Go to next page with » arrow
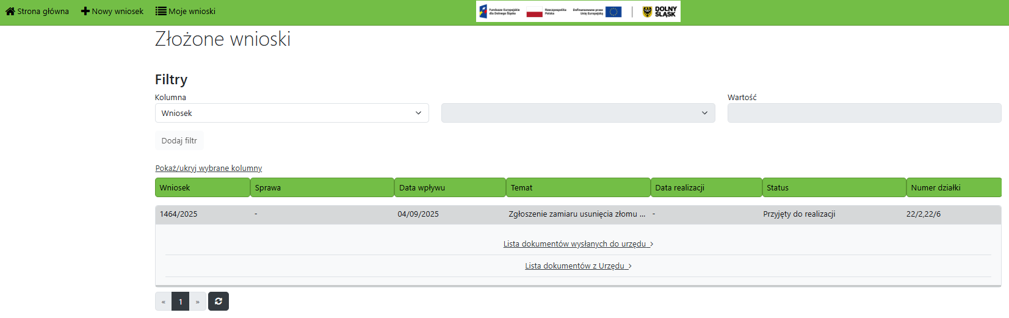 point(198,302)
